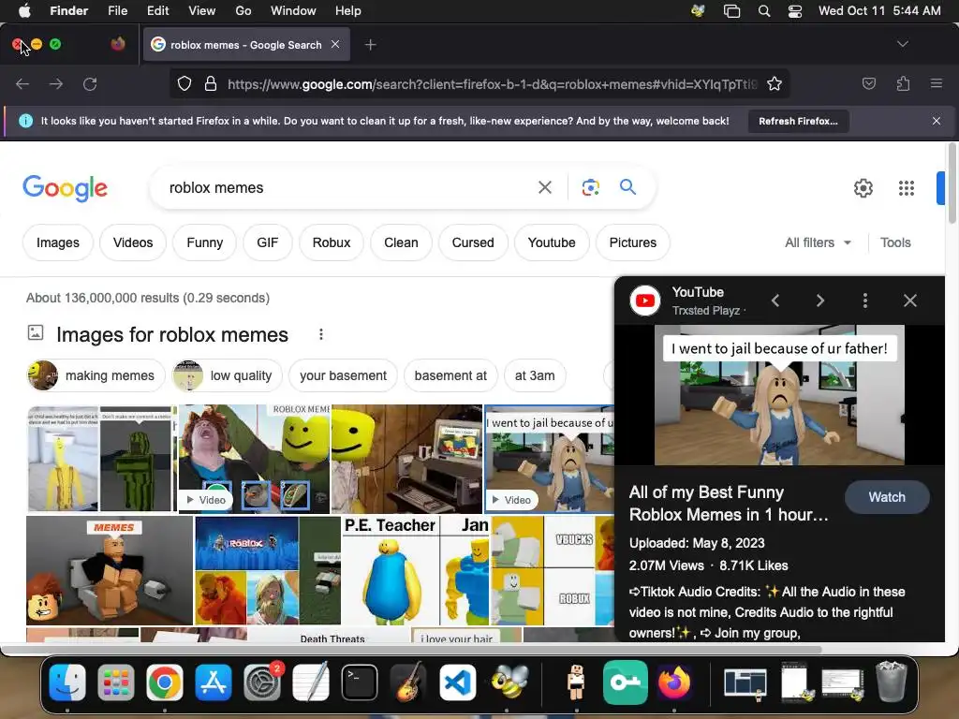Image resolution: width=959 pixels, height=719 pixels.
Task: Open Spotlight search in menu bar
Action: pyautogui.click(x=764, y=10)
